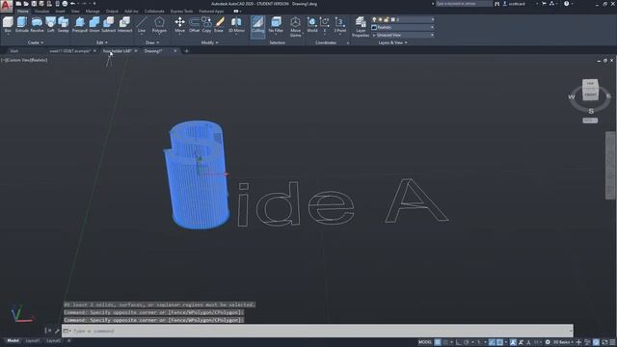Toggle object snap tracking in status bar
The width and height of the screenshot is (617, 347).
coord(492,342)
